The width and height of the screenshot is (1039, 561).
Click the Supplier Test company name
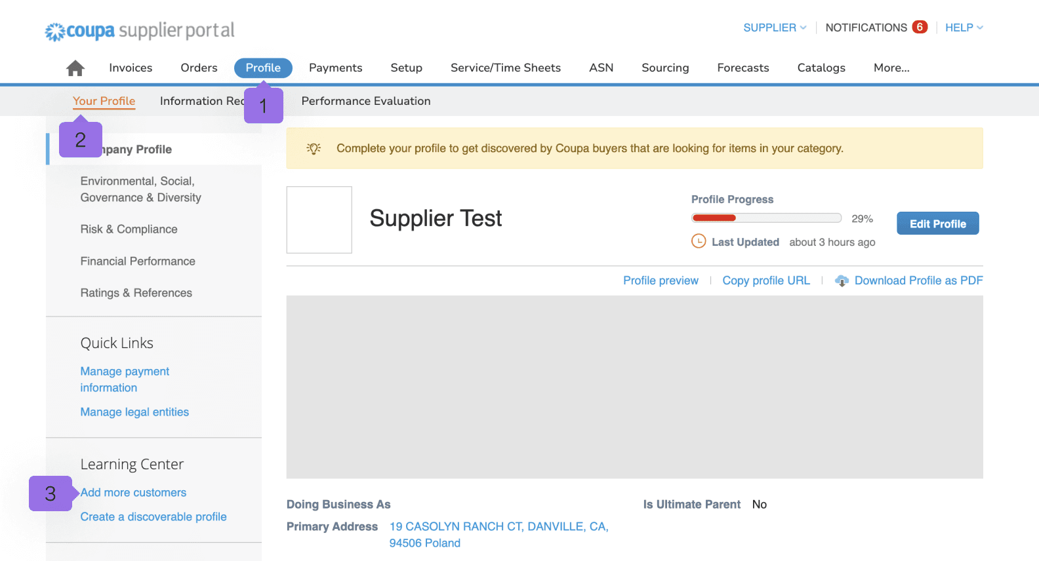pyautogui.click(x=436, y=218)
